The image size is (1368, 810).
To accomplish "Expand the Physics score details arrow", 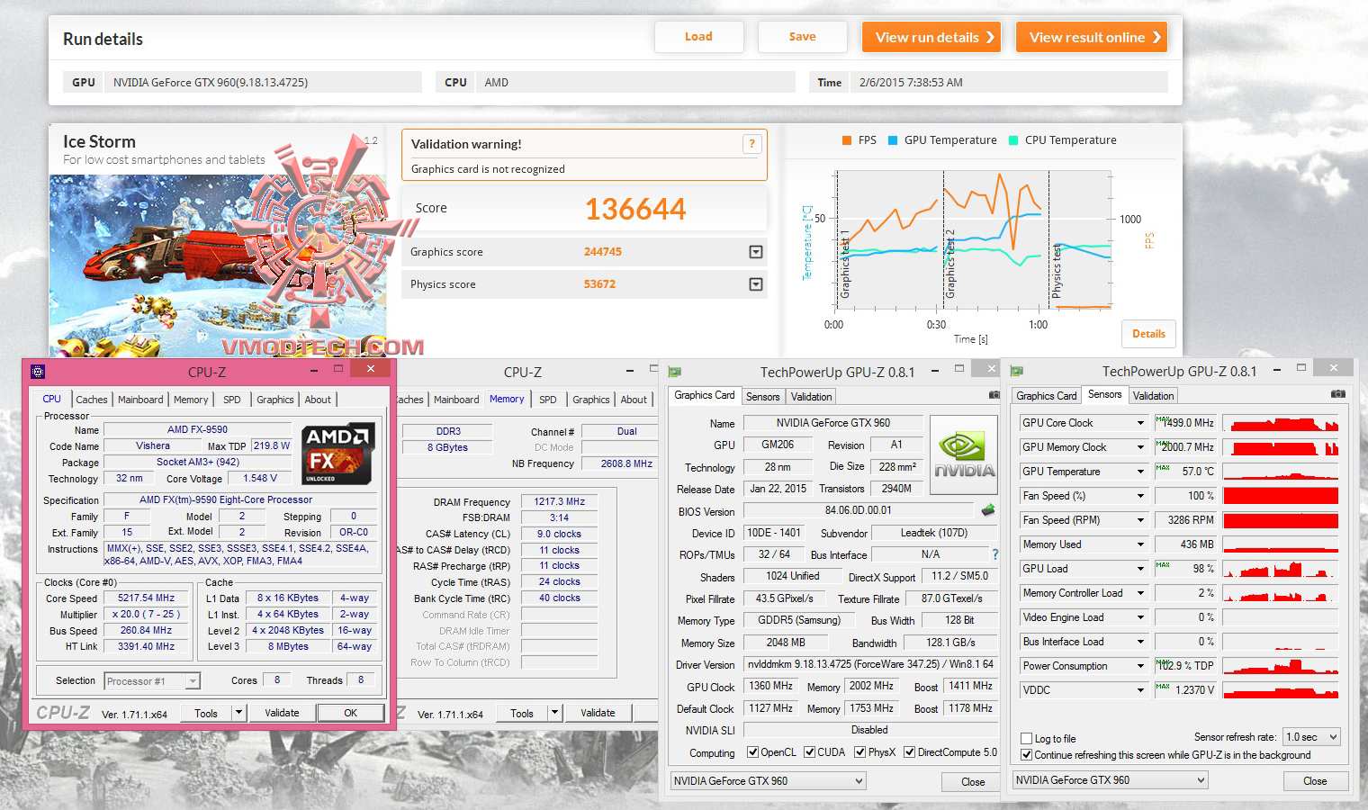I will [x=756, y=284].
